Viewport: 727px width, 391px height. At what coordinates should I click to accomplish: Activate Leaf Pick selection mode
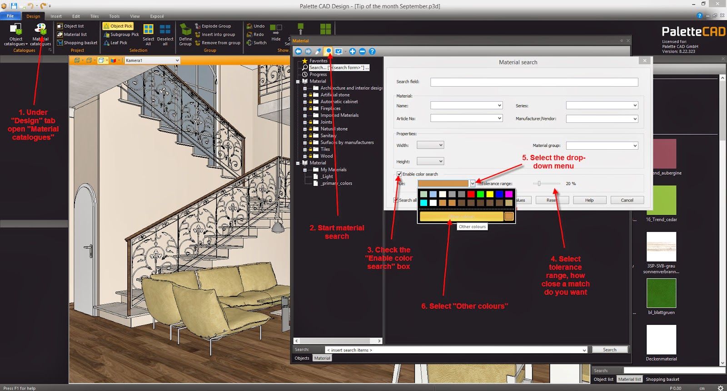click(115, 43)
